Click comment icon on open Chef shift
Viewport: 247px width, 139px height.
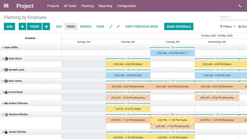186,53
